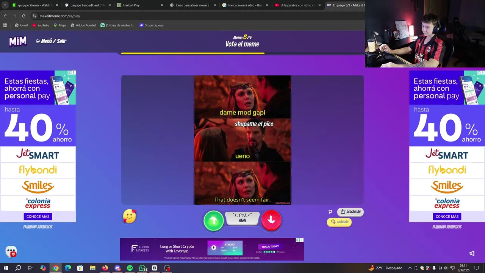Open Maps bookmark
This screenshot has width=485, height=273.
(60, 25)
